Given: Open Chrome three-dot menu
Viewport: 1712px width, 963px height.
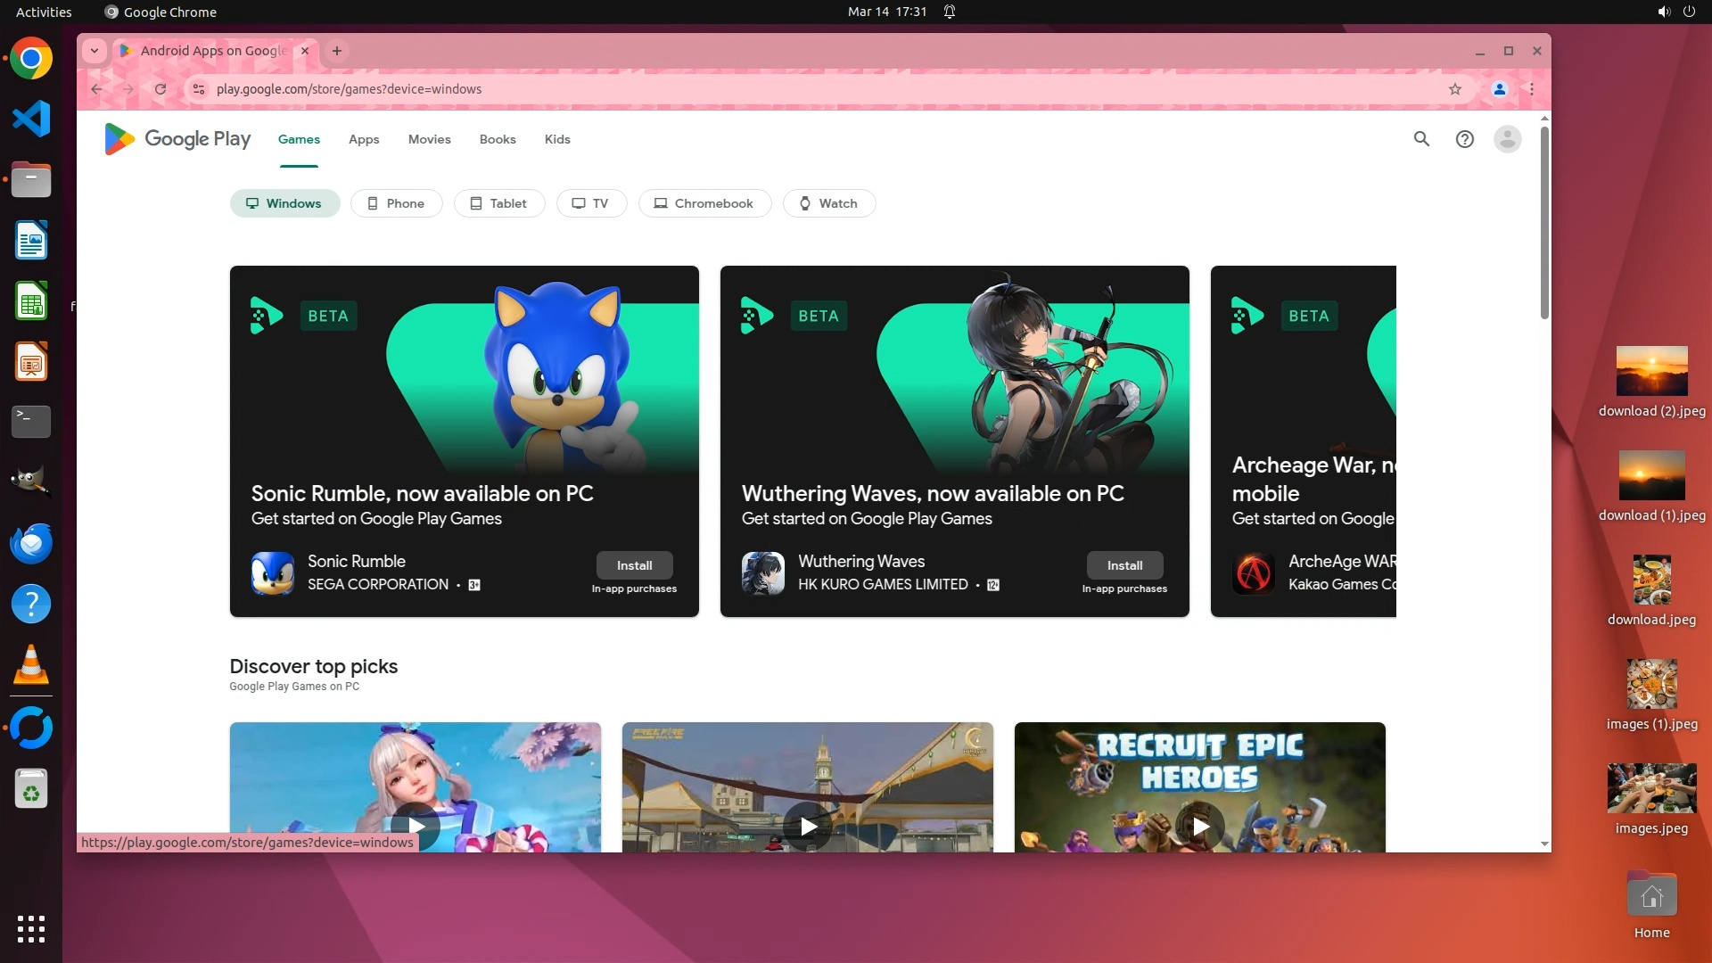Looking at the screenshot, I should click(1532, 89).
